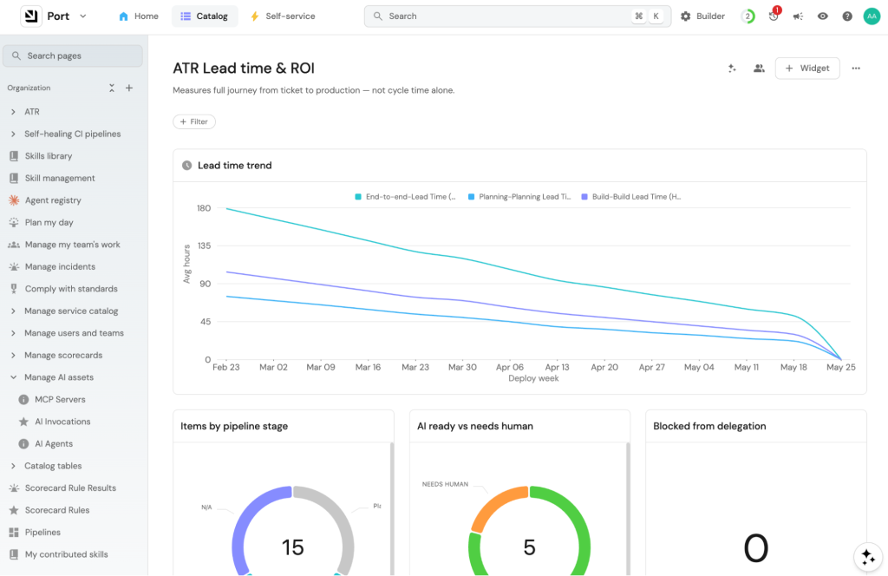Open Comply with standards page
Viewport: 888px width, 576px height.
pos(71,288)
